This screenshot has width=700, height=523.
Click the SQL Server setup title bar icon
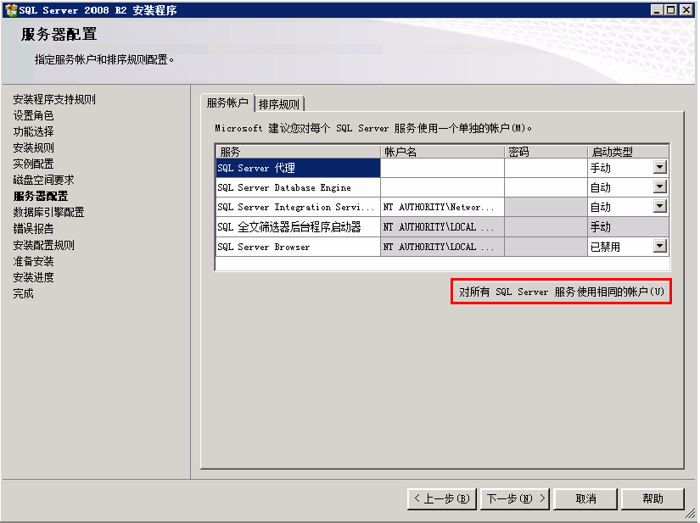pos(11,10)
